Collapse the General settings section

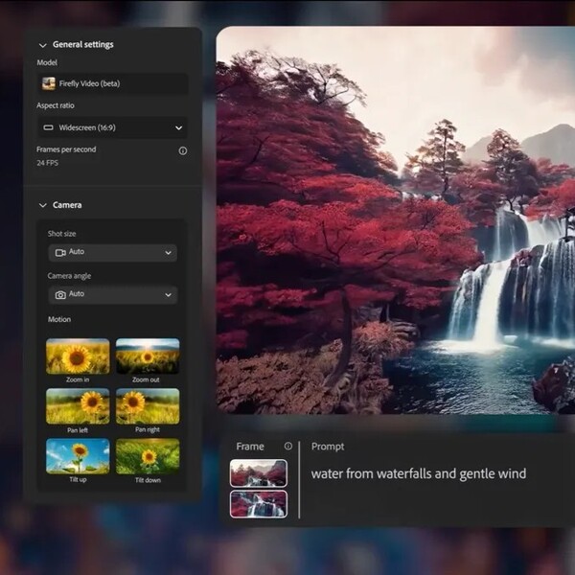click(x=43, y=45)
